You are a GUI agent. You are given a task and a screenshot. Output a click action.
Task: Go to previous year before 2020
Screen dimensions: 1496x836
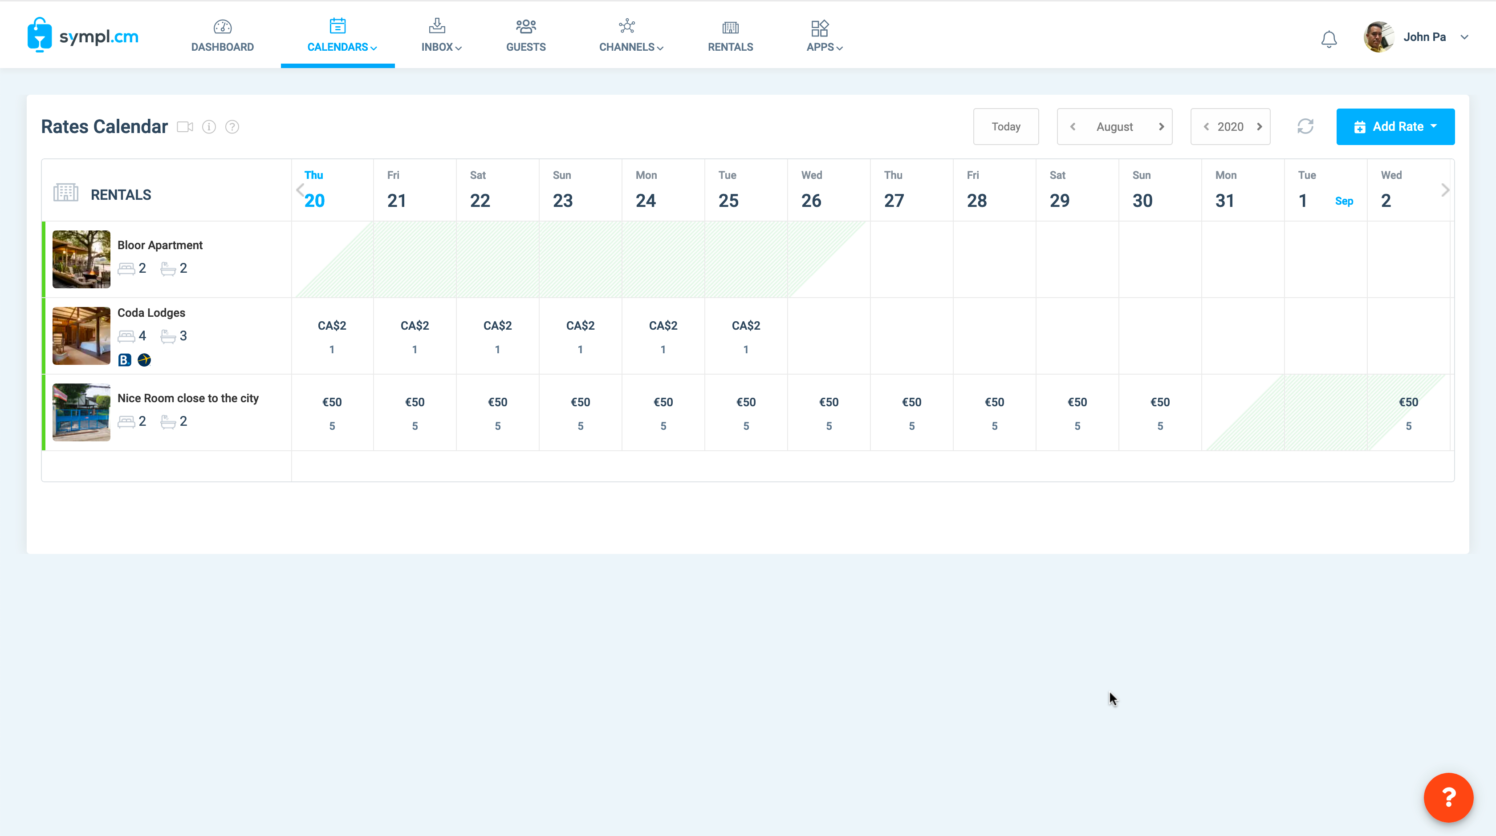pos(1206,126)
